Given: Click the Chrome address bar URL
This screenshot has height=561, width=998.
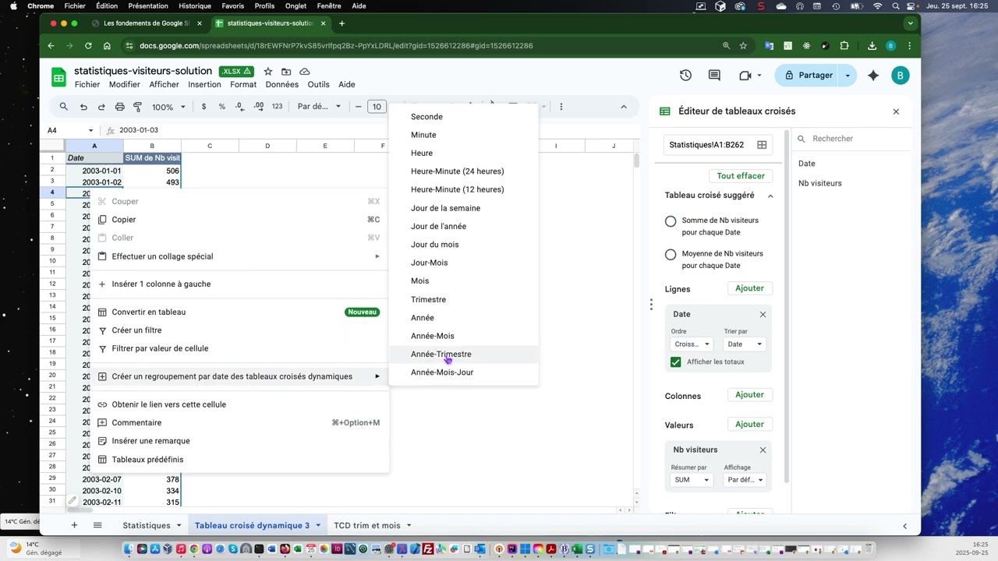Looking at the screenshot, I should tap(336, 45).
